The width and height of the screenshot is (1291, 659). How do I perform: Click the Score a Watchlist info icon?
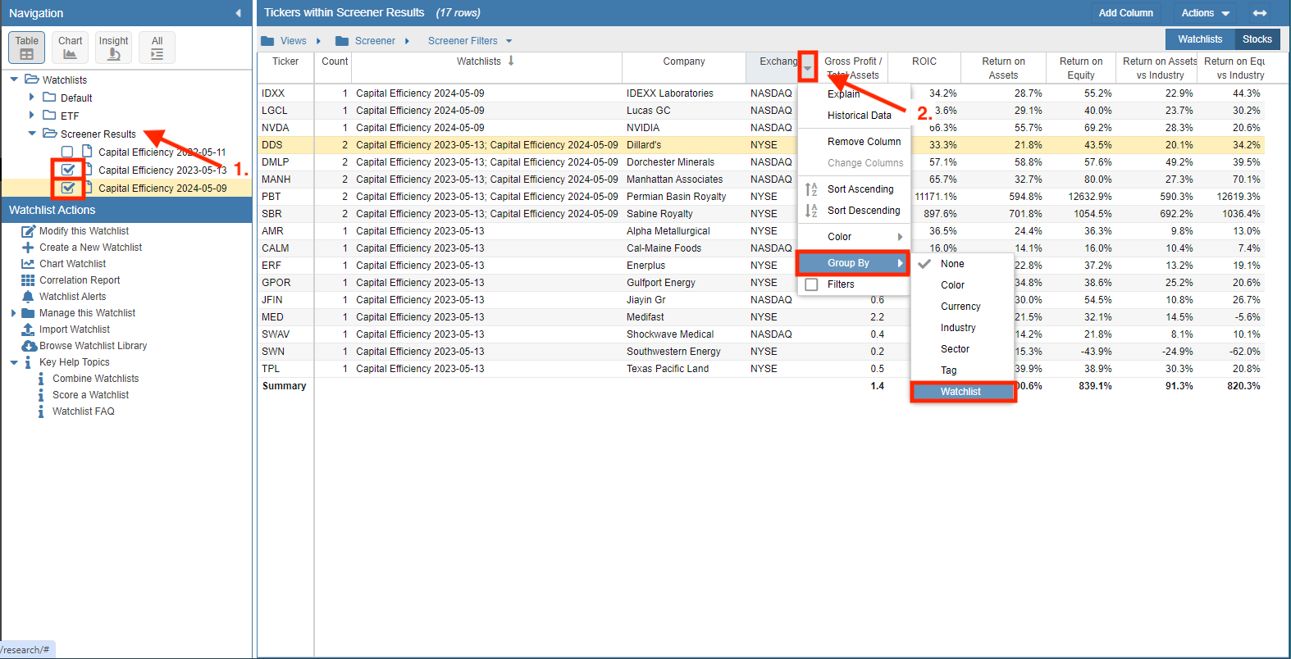pyautogui.click(x=41, y=395)
